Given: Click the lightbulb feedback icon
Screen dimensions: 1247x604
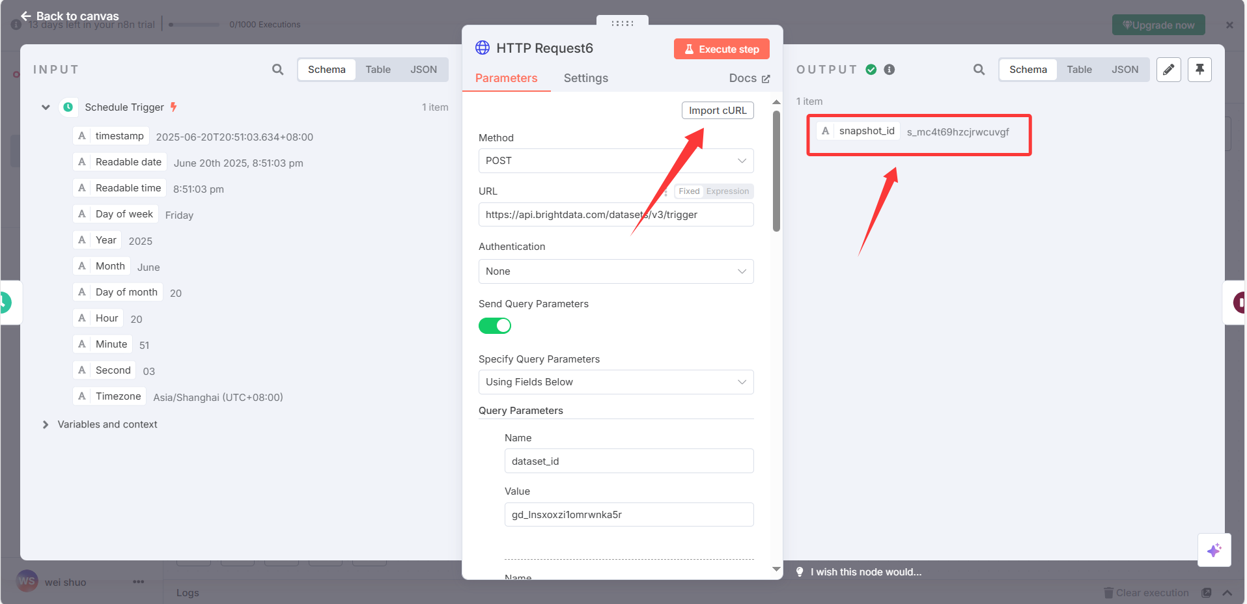Looking at the screenshot, I should (x=800, y=572).
